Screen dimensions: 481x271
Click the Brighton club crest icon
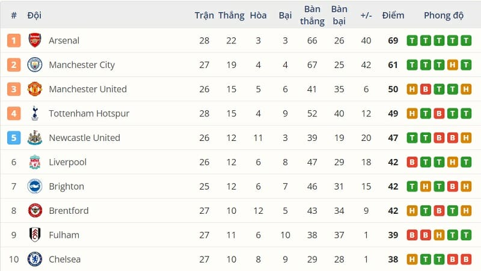35,186
